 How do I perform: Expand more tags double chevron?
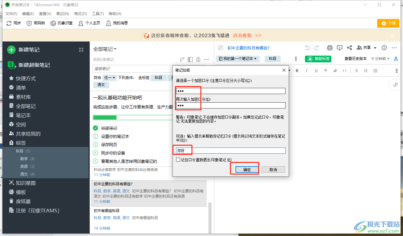296,59
